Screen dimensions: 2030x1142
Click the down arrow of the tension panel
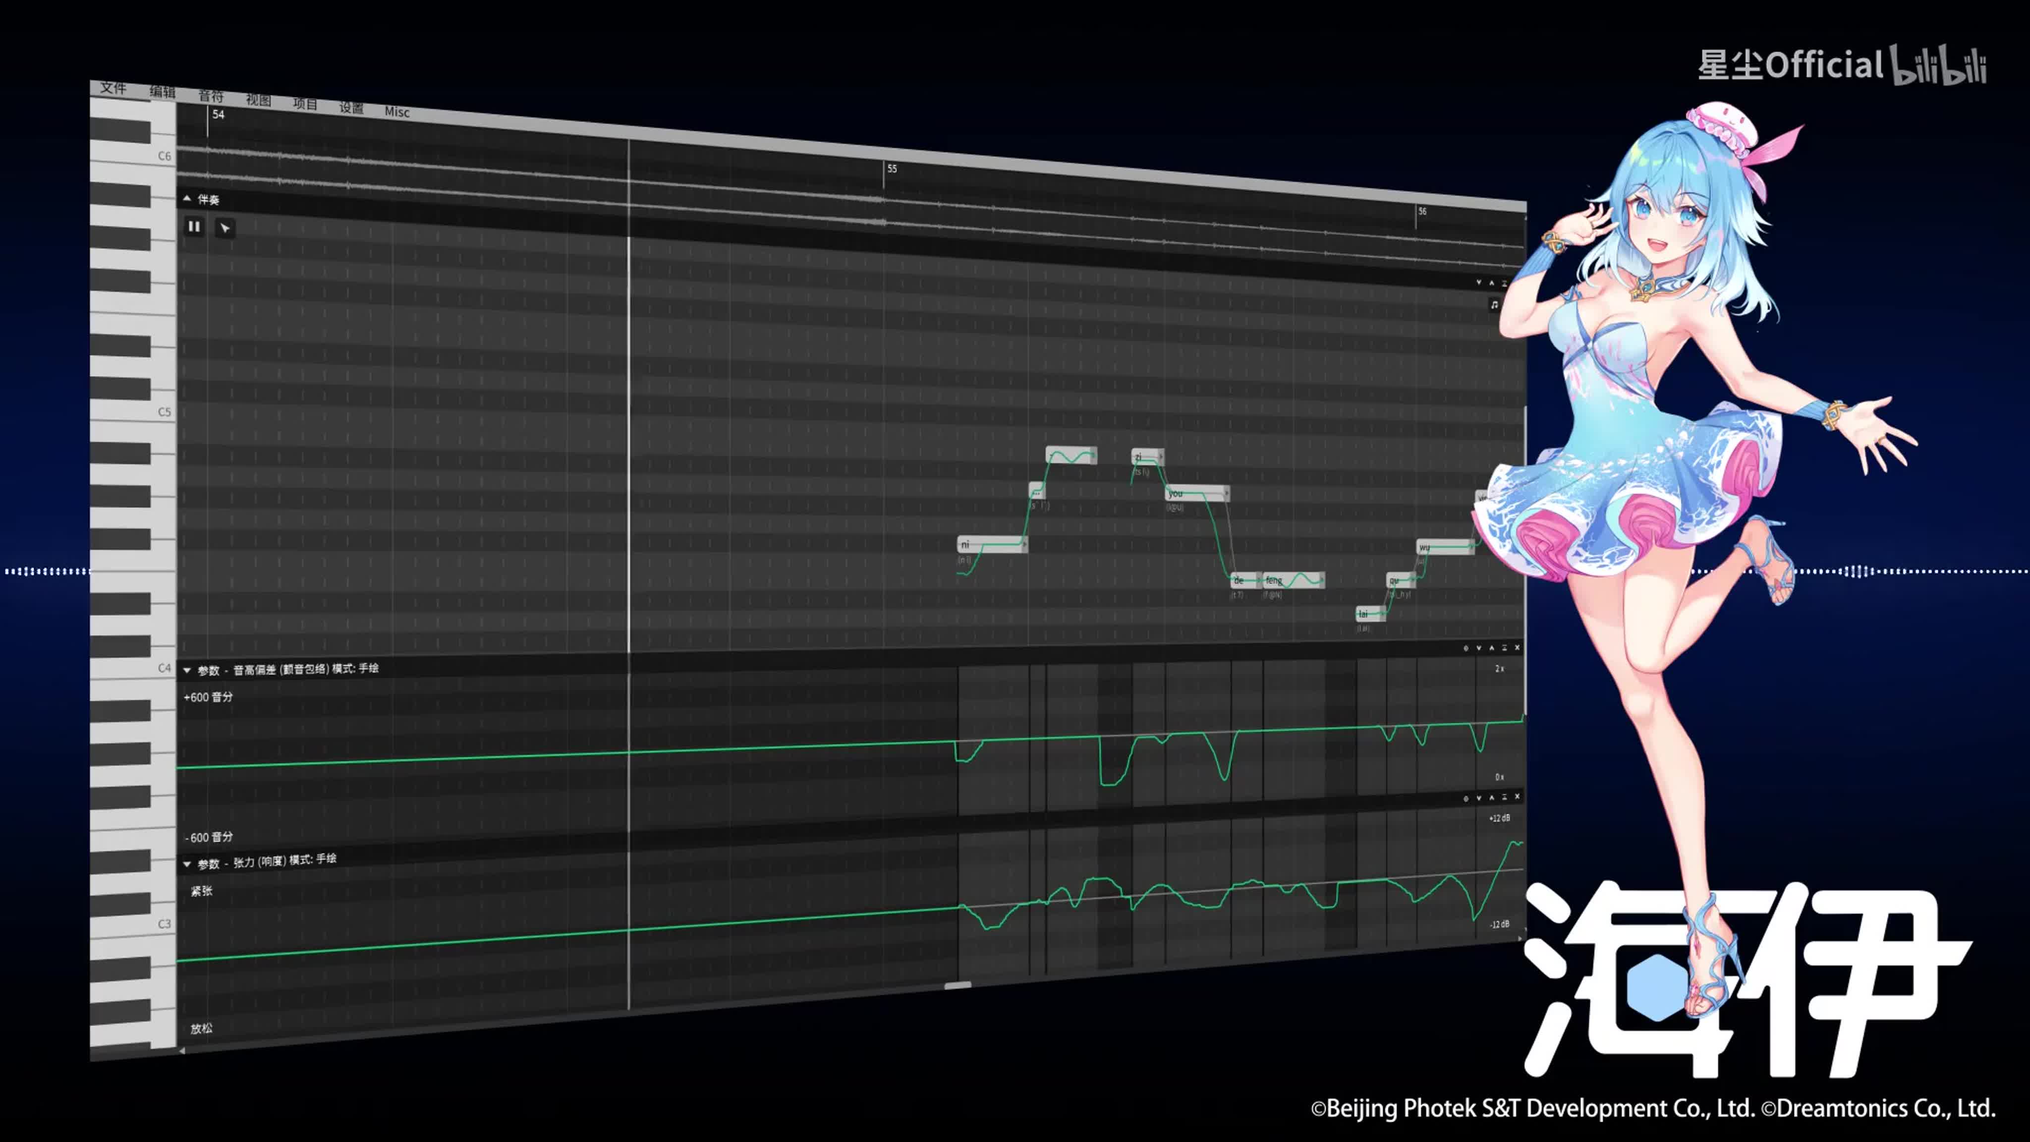(x=1478, y=798)
